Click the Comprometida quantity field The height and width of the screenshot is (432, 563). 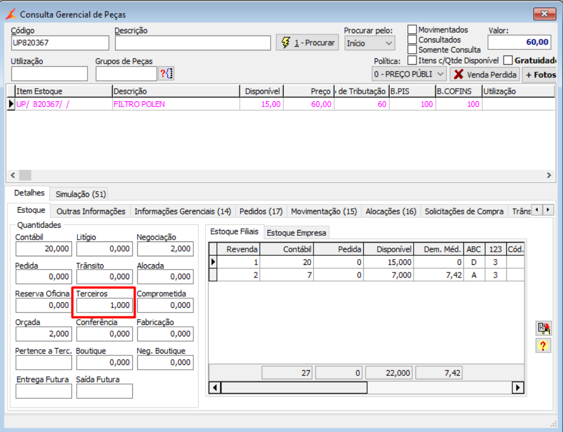pos(165,305)
